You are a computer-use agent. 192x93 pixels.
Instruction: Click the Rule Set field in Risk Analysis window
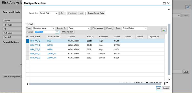[x=12, y=37]
